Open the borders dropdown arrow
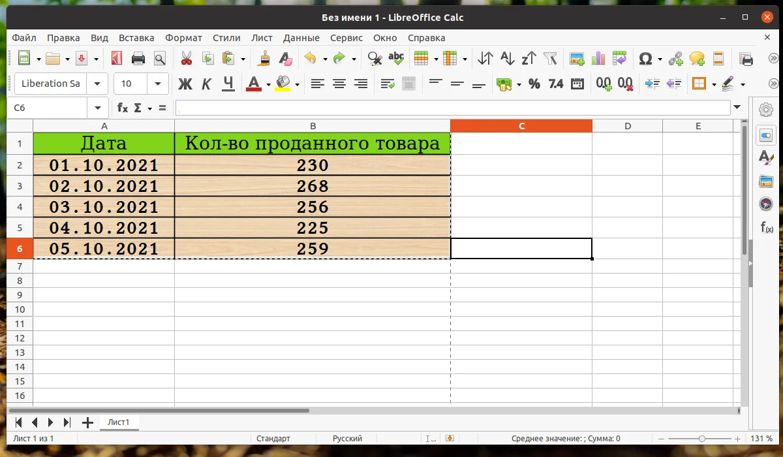 click(714, 84)
